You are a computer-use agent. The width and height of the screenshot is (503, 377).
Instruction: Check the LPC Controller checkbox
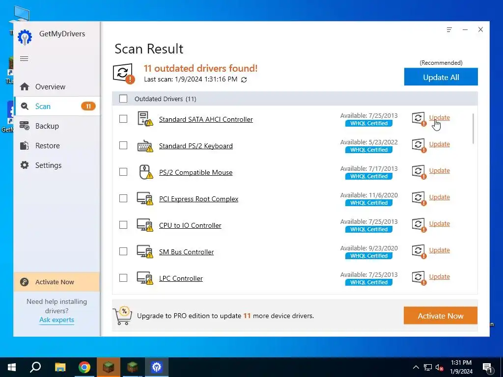123,278
